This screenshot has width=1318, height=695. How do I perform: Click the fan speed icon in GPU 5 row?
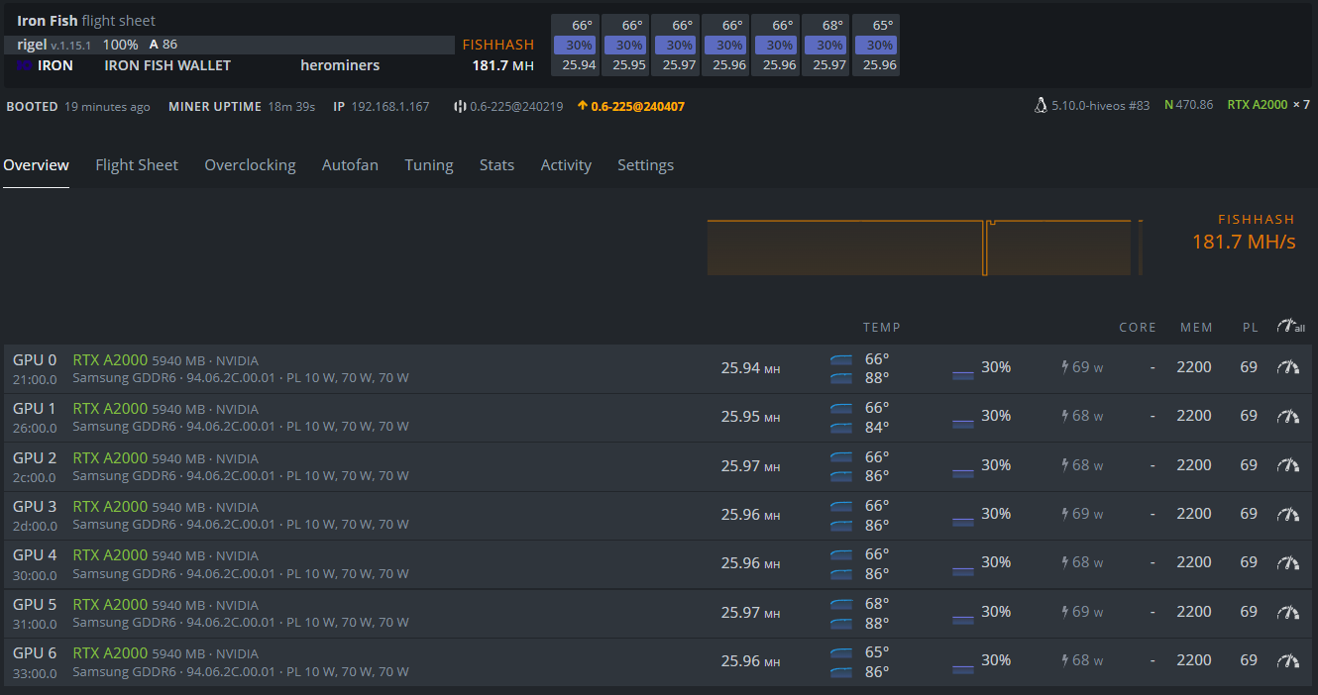(x=963, y=619)
